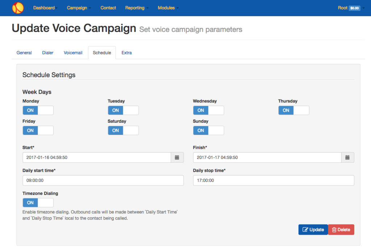Click the orange globe logo icon
Screen dimensions: 371x251
click(18, 8)
